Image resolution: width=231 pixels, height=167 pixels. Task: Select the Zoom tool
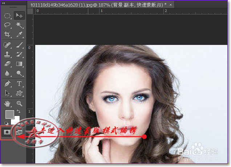coord(19,104)
